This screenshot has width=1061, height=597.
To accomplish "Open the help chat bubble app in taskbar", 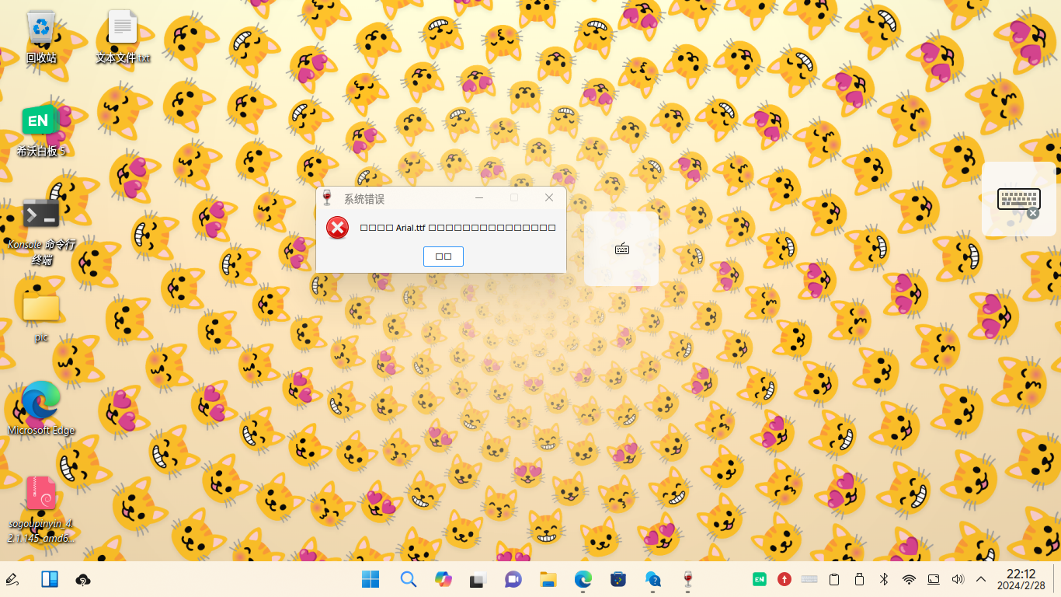I will click(653, 579).
